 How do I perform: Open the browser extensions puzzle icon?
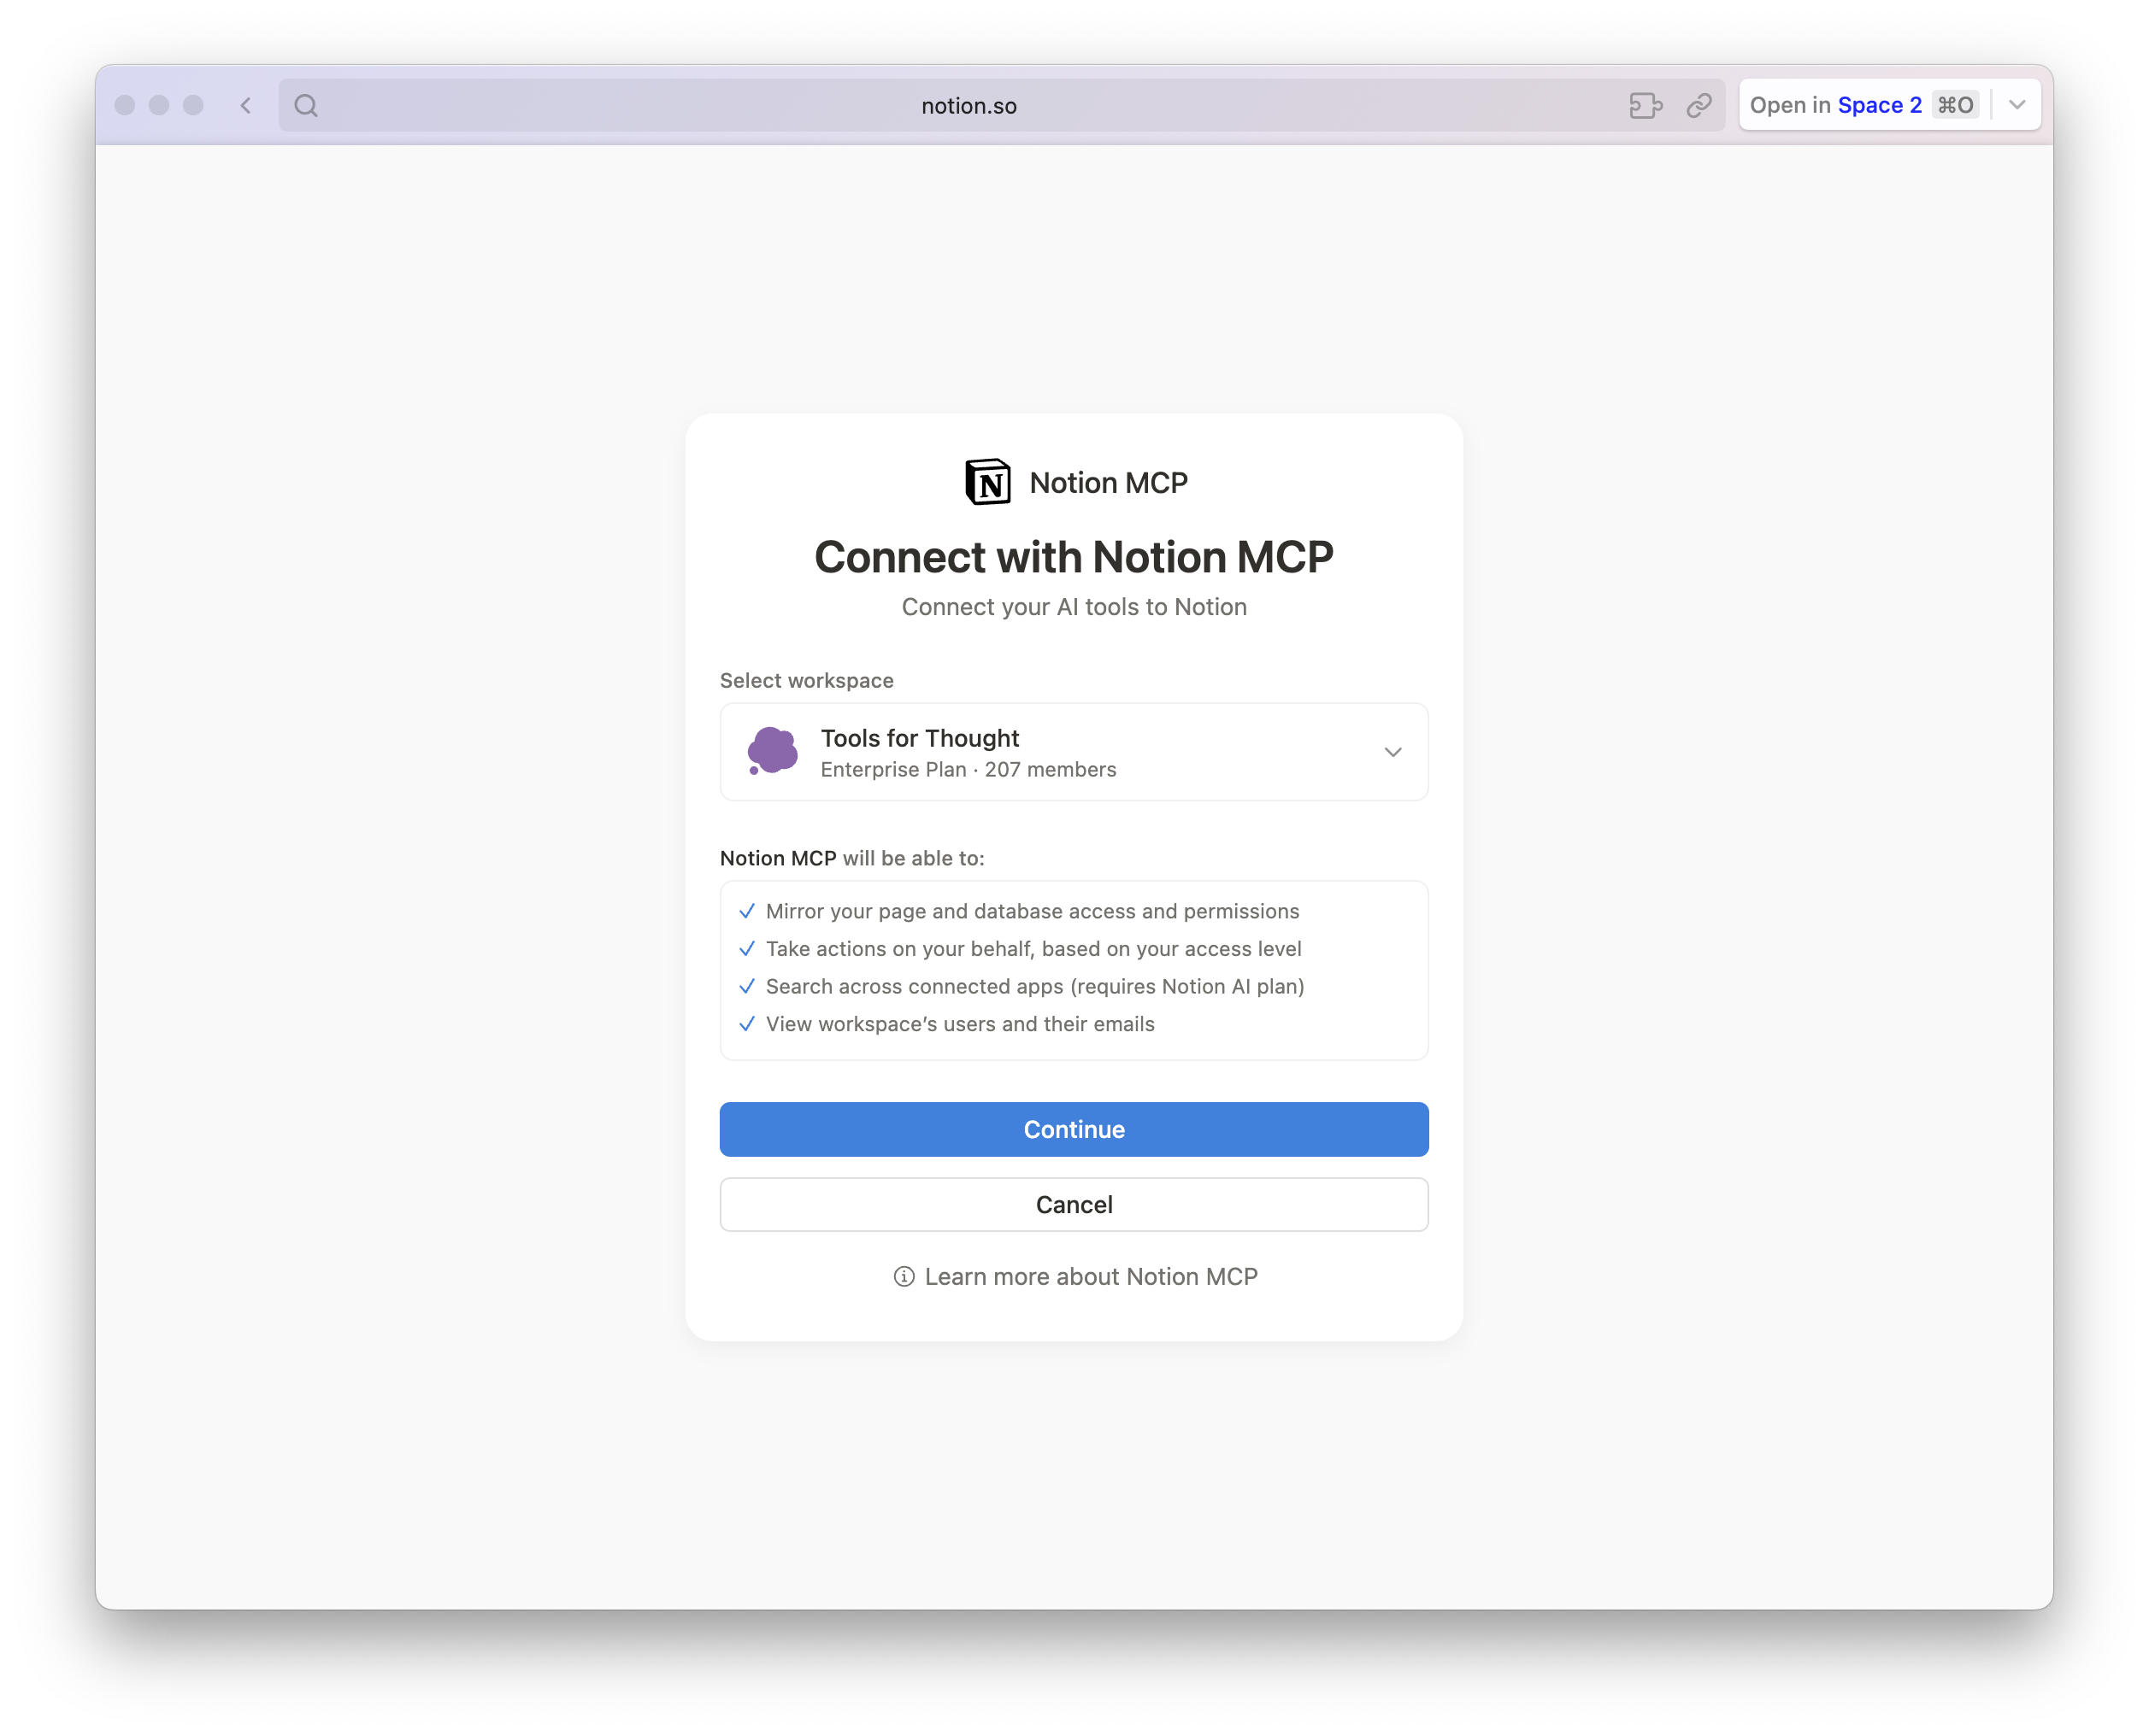click(1646, 105)
